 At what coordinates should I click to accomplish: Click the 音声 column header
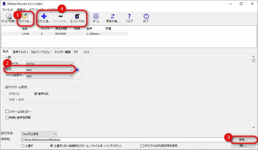tap(95, 29)
